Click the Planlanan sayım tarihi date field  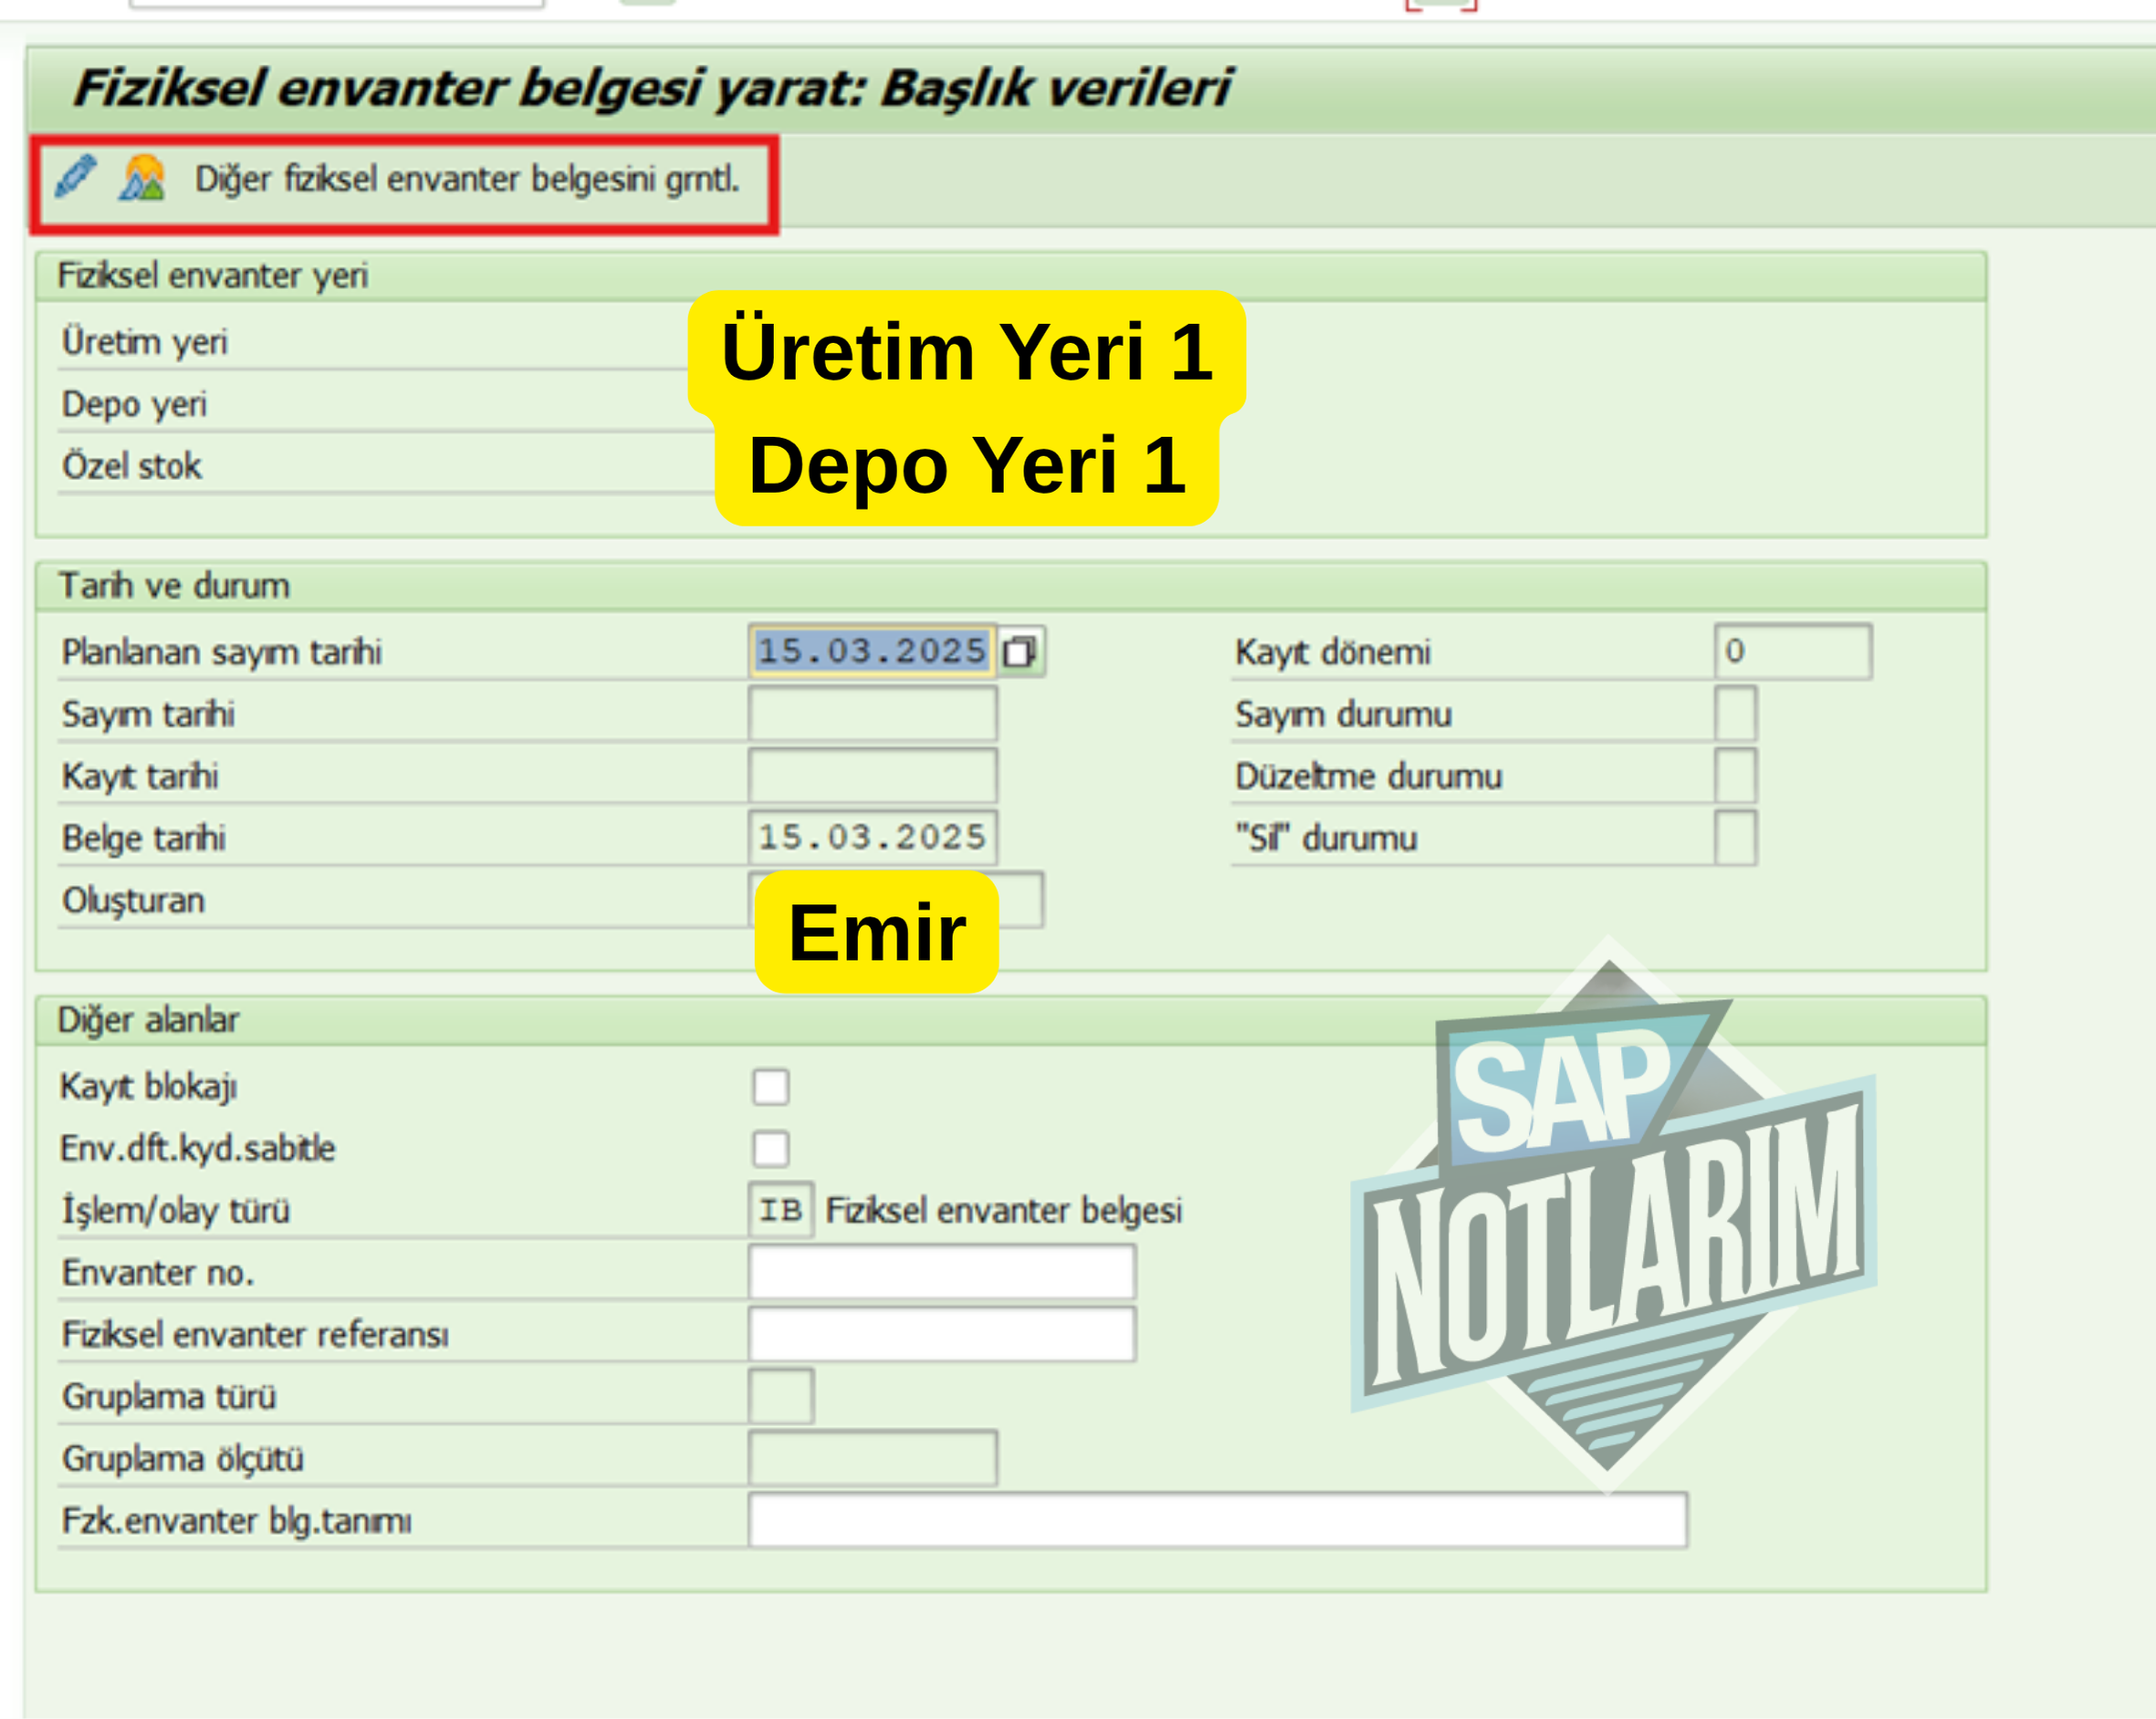(872, 651)
